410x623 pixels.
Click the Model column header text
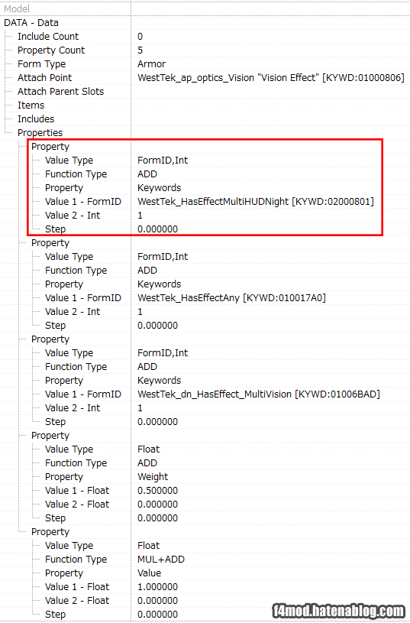[17, 8]
